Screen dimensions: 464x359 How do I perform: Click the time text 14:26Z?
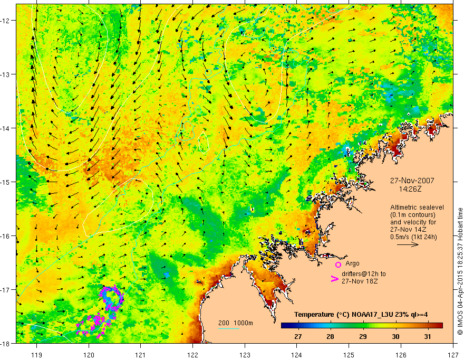(410, 188)
